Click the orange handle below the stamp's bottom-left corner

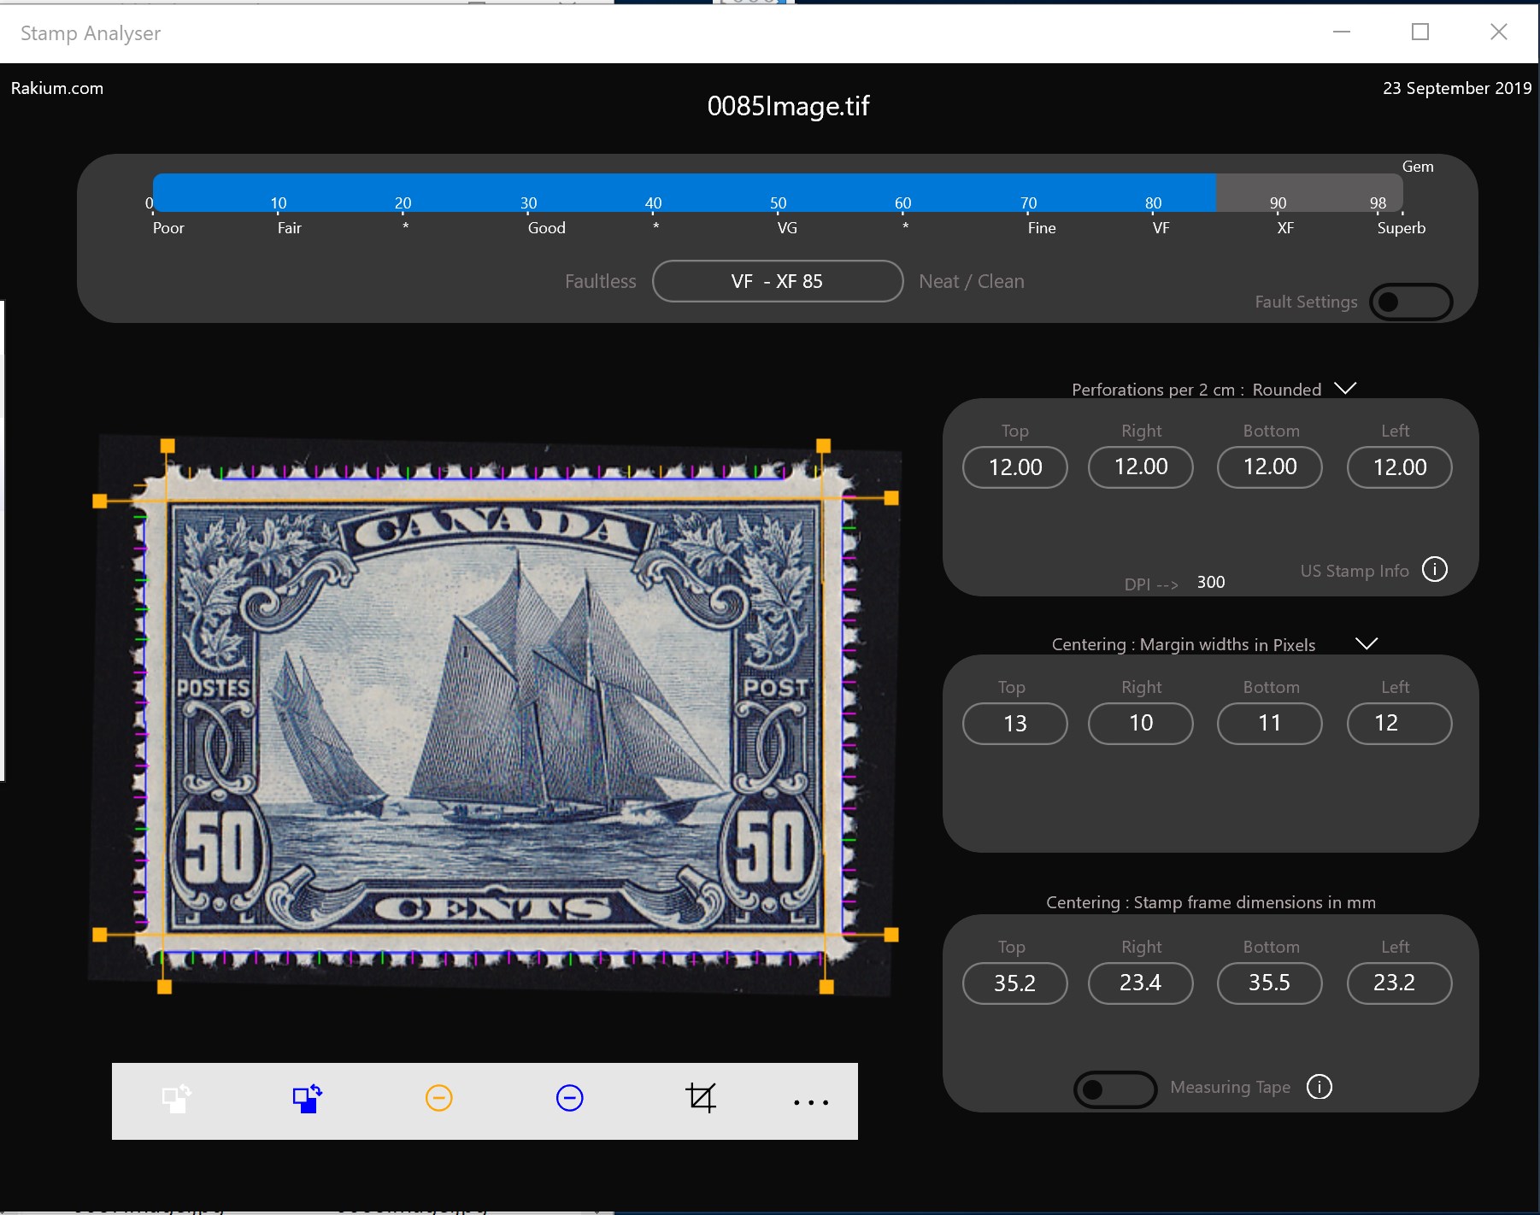(165, 987)
